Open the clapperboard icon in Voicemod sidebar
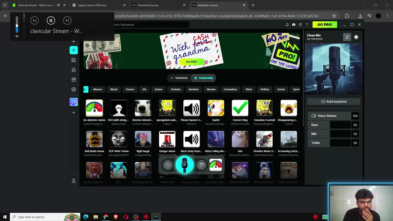Screen dimensions: 393x221 (74, 79)
